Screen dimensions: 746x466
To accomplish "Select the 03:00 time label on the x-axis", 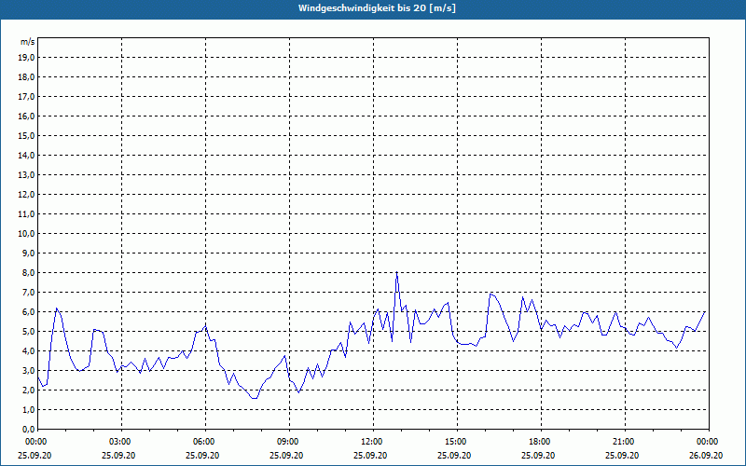I will tap(119, 442).
